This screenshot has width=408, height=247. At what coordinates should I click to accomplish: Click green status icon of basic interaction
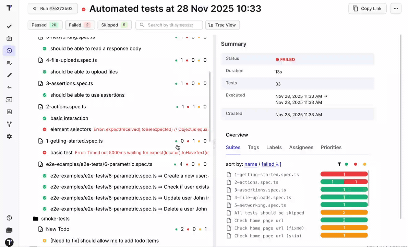(45, 118)
